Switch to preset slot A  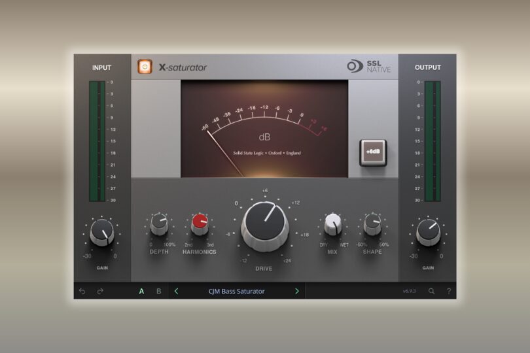pyautogui.click(x=141, y=291)
